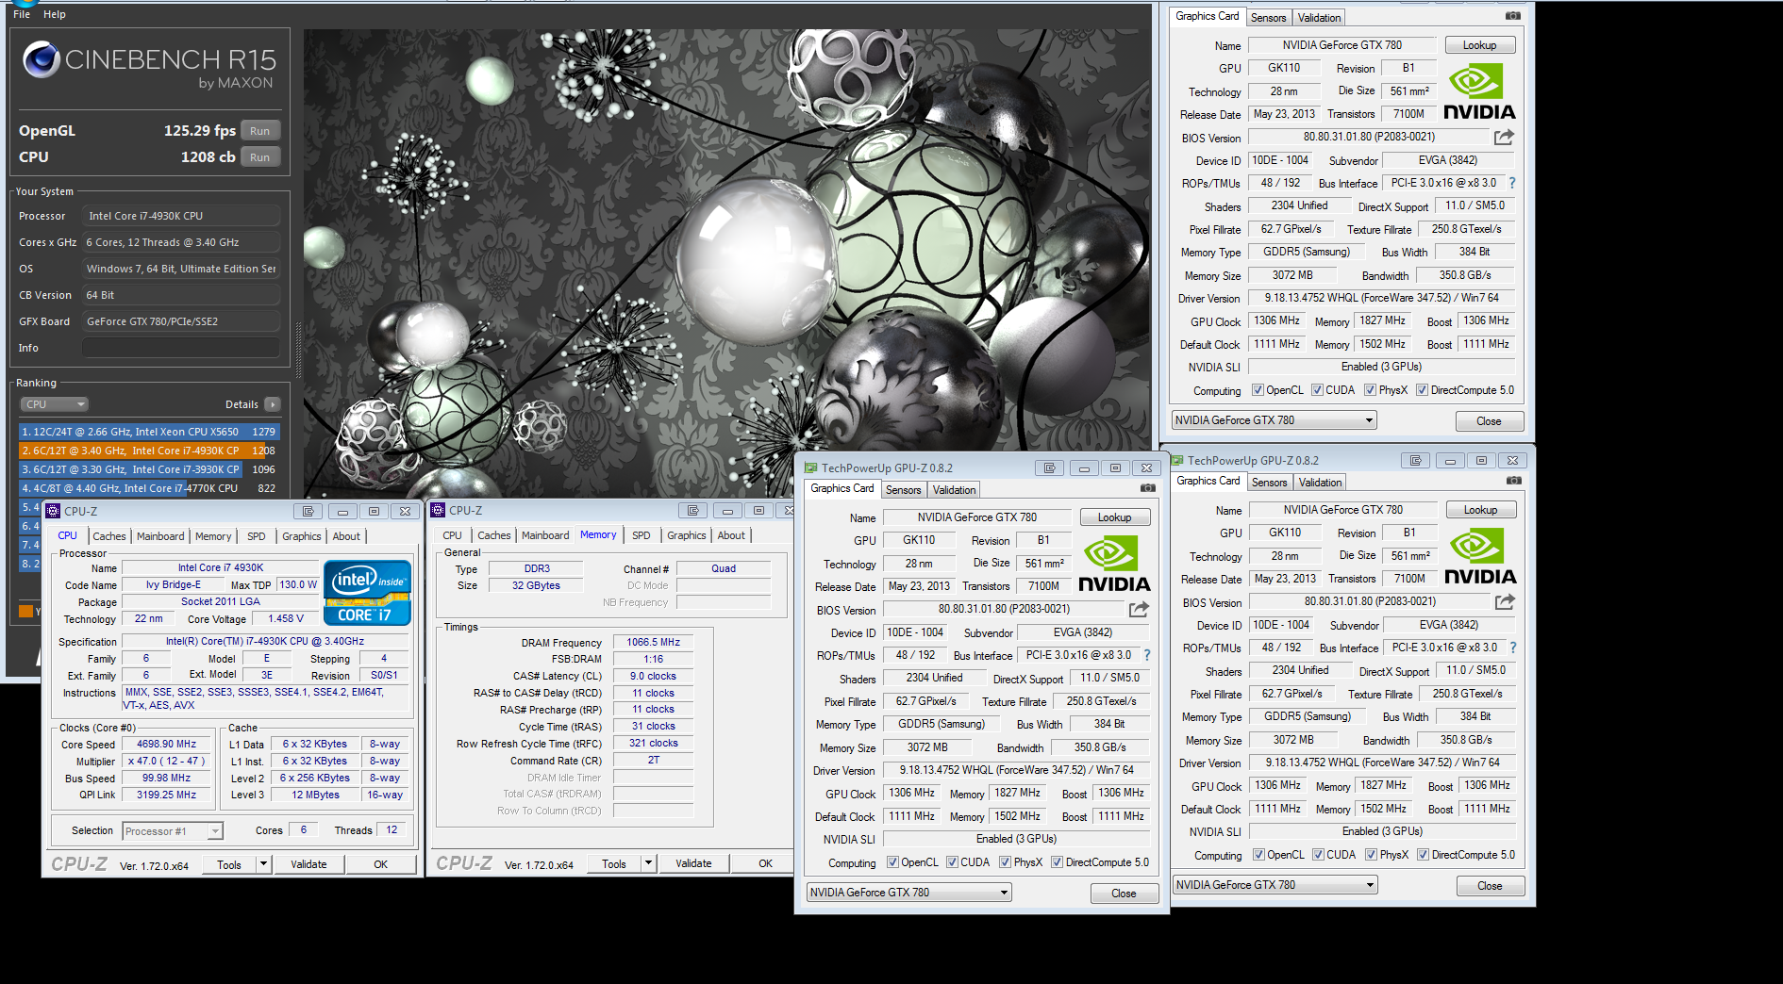The height and width of the screenshot is (984, 1783).
Task: Click OK button in CPU-Z Memory window
Action: click(765, 863)
